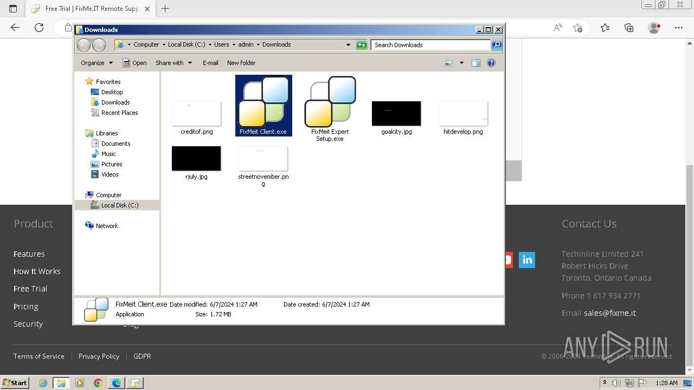Open Internet Explorer from taskbar
The height and width of the screenshot is (390, 694).
click(43, 383)
